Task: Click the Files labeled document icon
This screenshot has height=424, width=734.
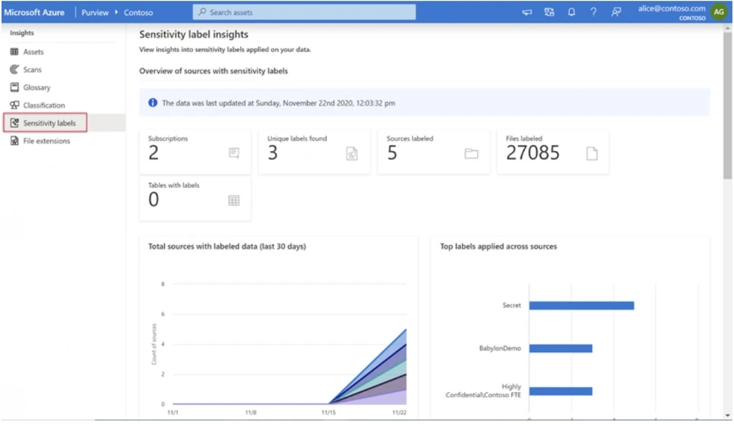Action: (x=591, y=153)
